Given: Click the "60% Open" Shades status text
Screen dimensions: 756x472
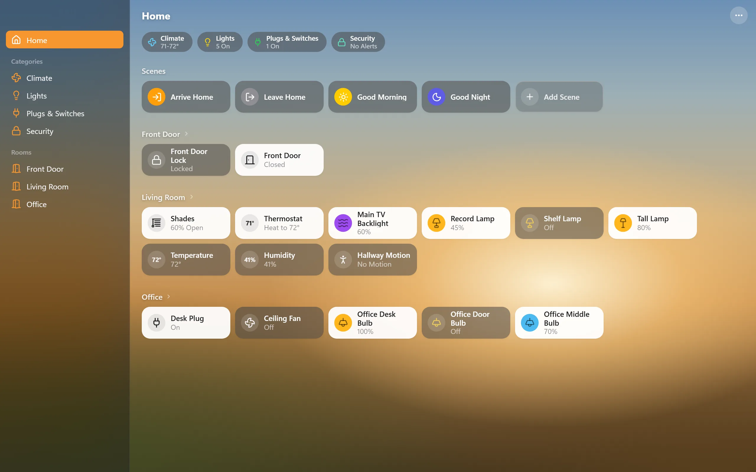Looking at the screenshot, I should (x=187, y=227).
